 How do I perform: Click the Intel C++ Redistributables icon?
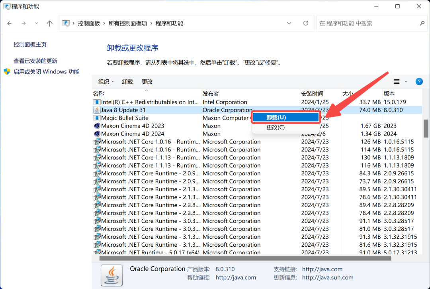97,102
